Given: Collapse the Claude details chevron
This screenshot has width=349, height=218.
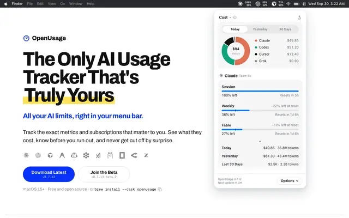Looking at the screenshot, I should tap(260, 142).
